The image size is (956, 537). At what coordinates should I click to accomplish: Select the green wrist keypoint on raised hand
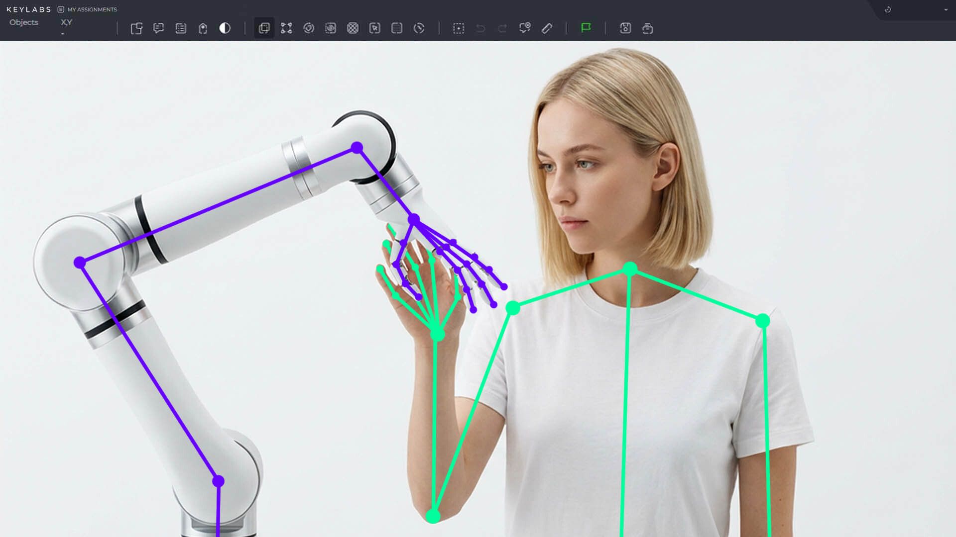click(x=437, y=334)
